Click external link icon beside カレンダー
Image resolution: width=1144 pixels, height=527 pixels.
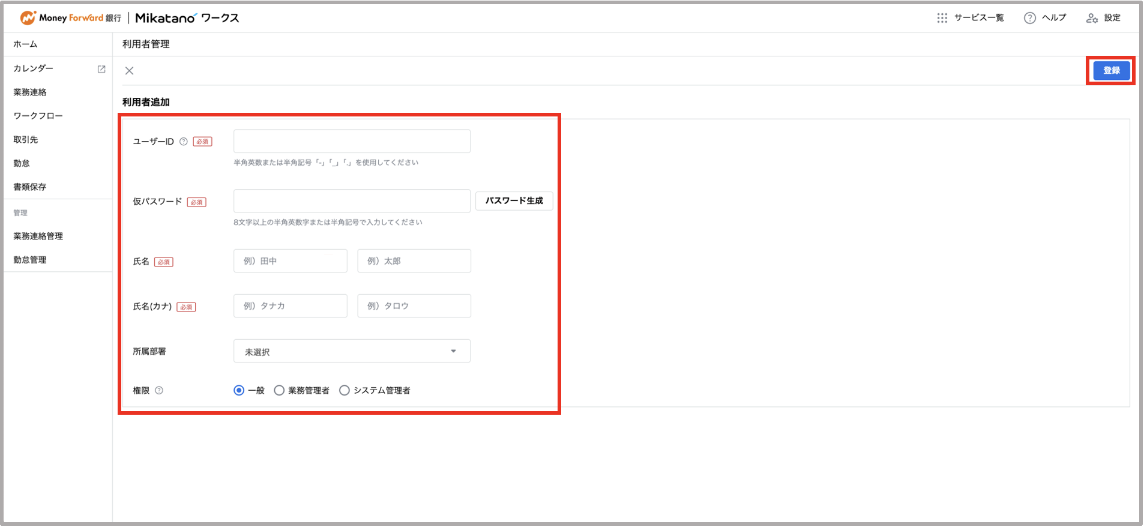tap(101, 69)
